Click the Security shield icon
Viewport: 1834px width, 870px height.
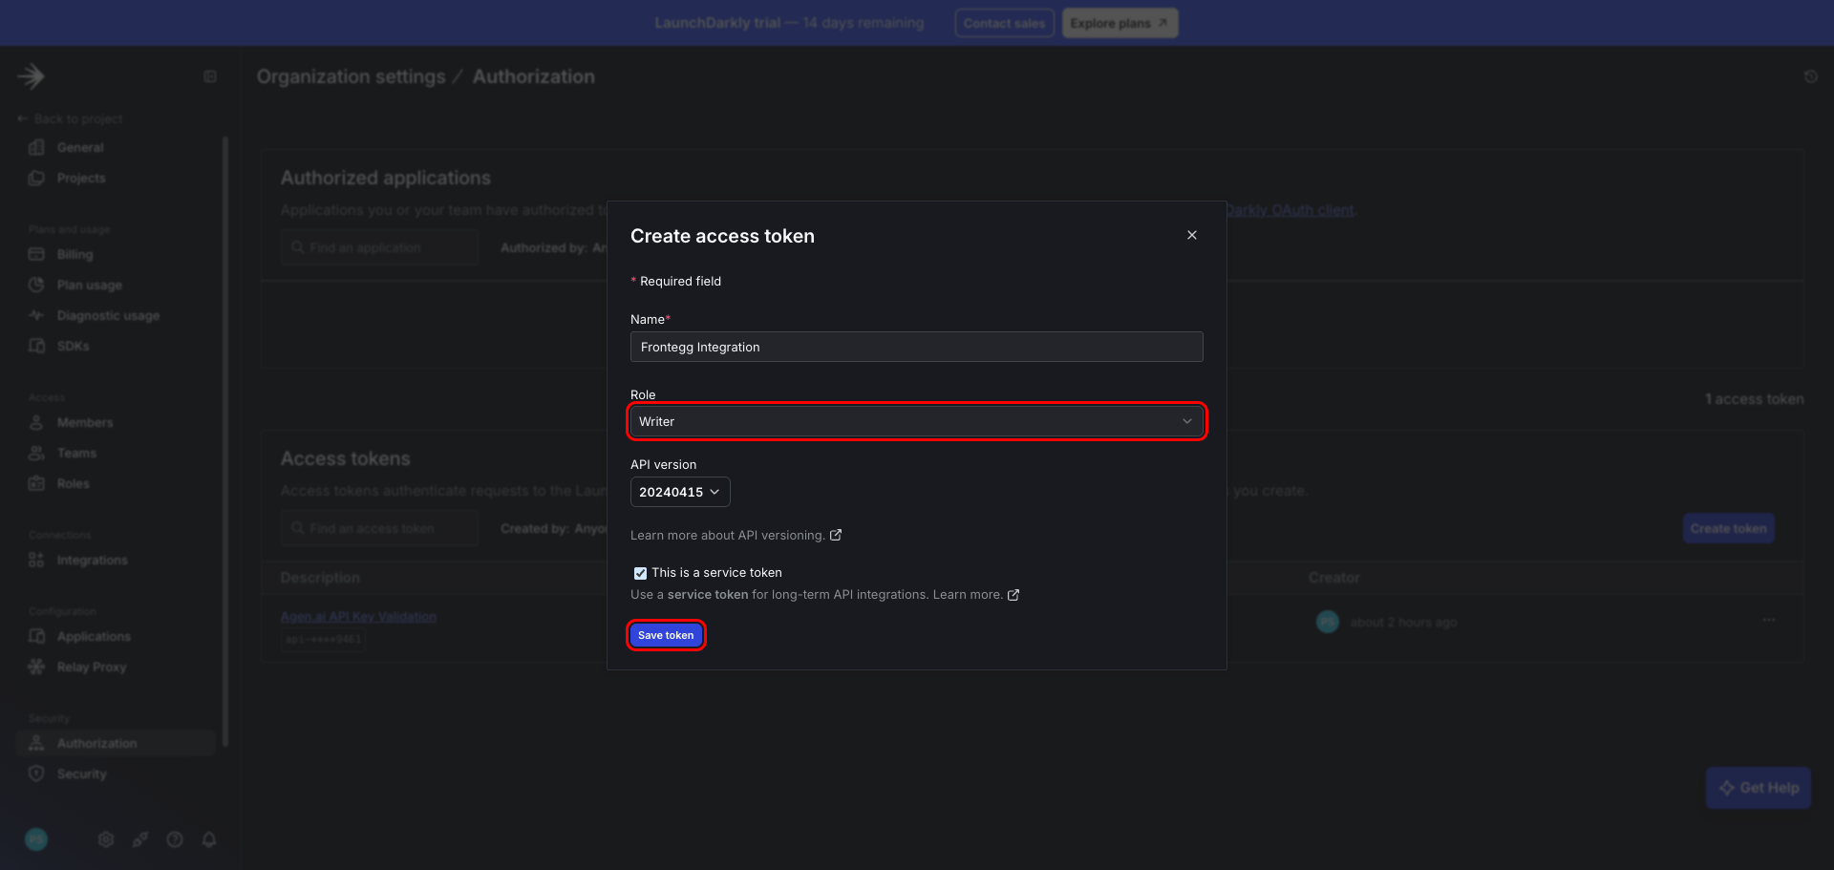tap(36, 774)
